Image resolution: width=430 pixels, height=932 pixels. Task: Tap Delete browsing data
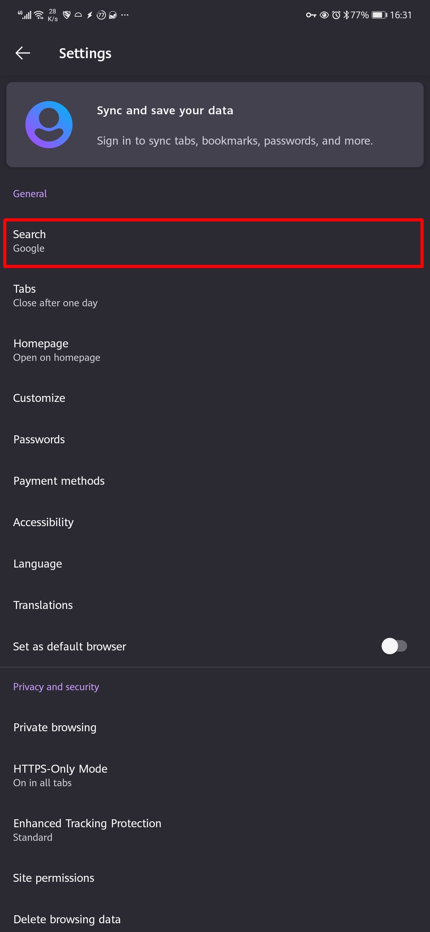[x=215, y=919]
